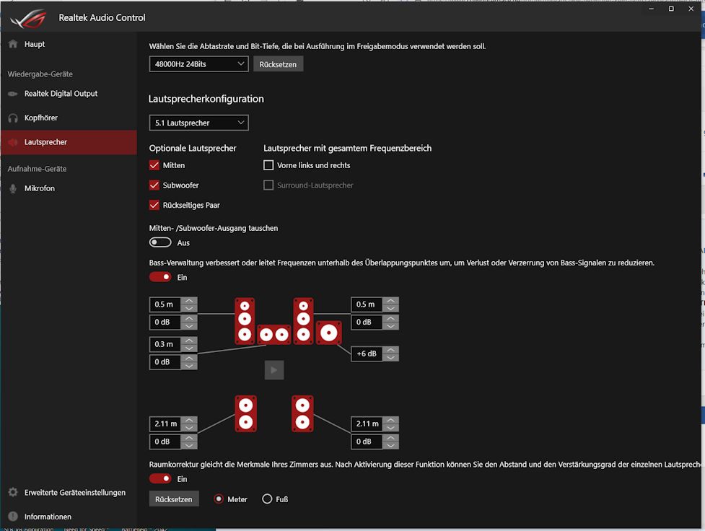The image size is (705, 531).
Task: Minimize the Realtek Audio Control window
Action: point(651,9)
